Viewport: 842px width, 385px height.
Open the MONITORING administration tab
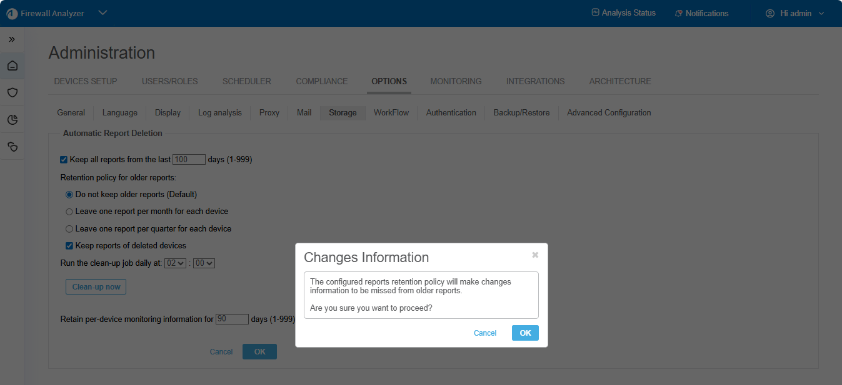click(x=456, y=81)
